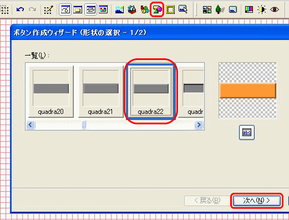Click the grid dots icon at far left
This screenshot has height=220, width=289.
pyautogui.click(x=4, y=9)
